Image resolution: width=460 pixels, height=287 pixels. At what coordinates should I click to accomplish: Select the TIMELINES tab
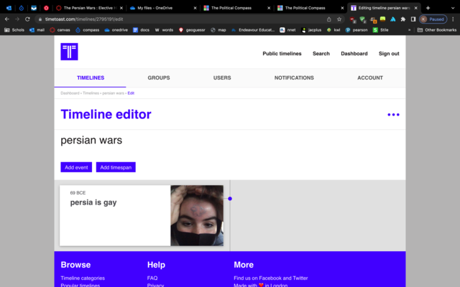(x=91, y=78)
